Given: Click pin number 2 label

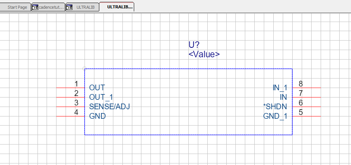Looking at the screenshot, I should coord(76,93).
